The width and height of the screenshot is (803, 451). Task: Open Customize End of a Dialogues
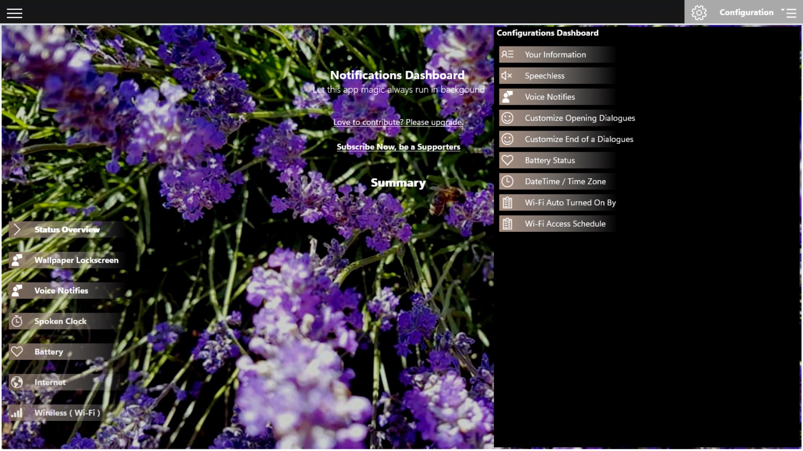(578, 139)
